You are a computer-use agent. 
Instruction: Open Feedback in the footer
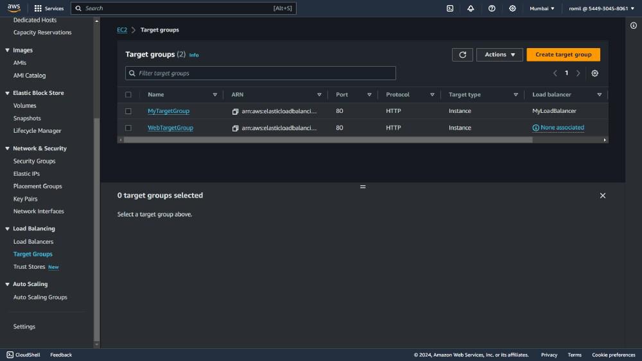tap(61, 355)
